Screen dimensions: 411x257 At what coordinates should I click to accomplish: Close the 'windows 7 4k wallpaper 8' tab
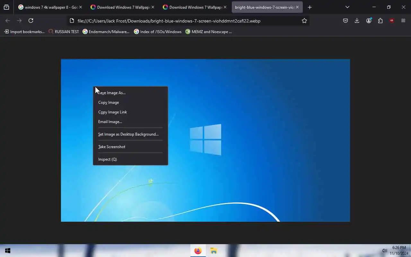(80, 7)
